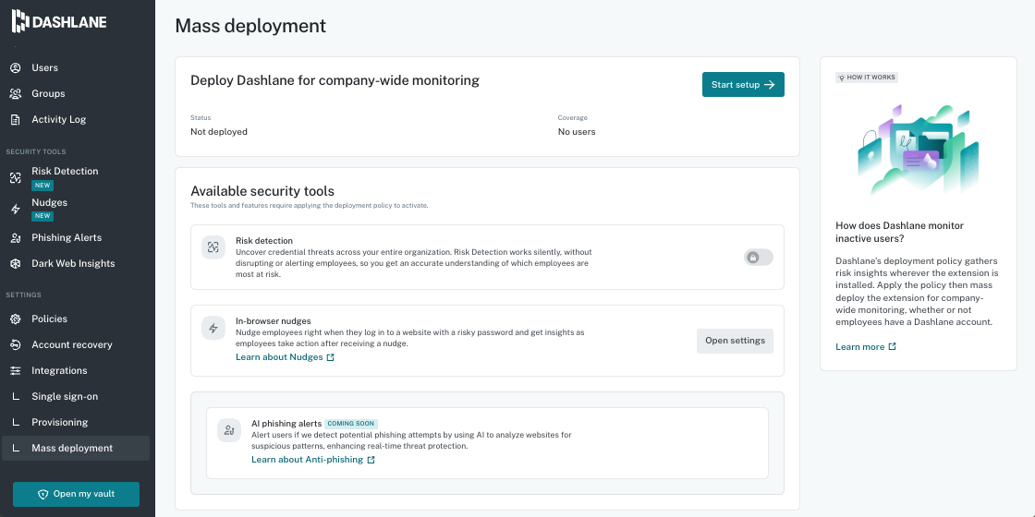This screenshot has height=517, width=1035.
Task: Open Dark Web Insights icon
Action: 16,263
